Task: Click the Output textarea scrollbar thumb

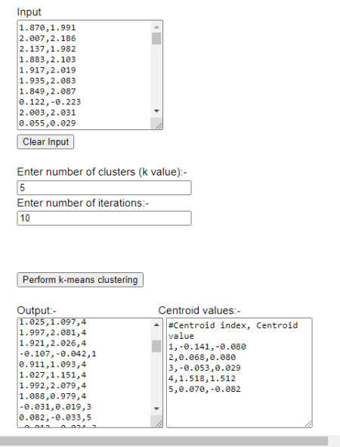Action: click(x=156, y=346)
